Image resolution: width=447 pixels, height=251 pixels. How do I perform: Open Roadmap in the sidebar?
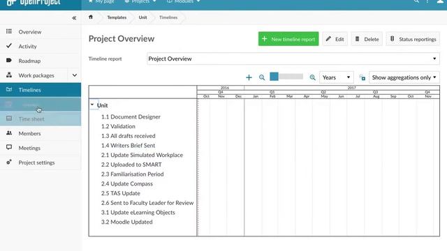click(x=41, y=61)
